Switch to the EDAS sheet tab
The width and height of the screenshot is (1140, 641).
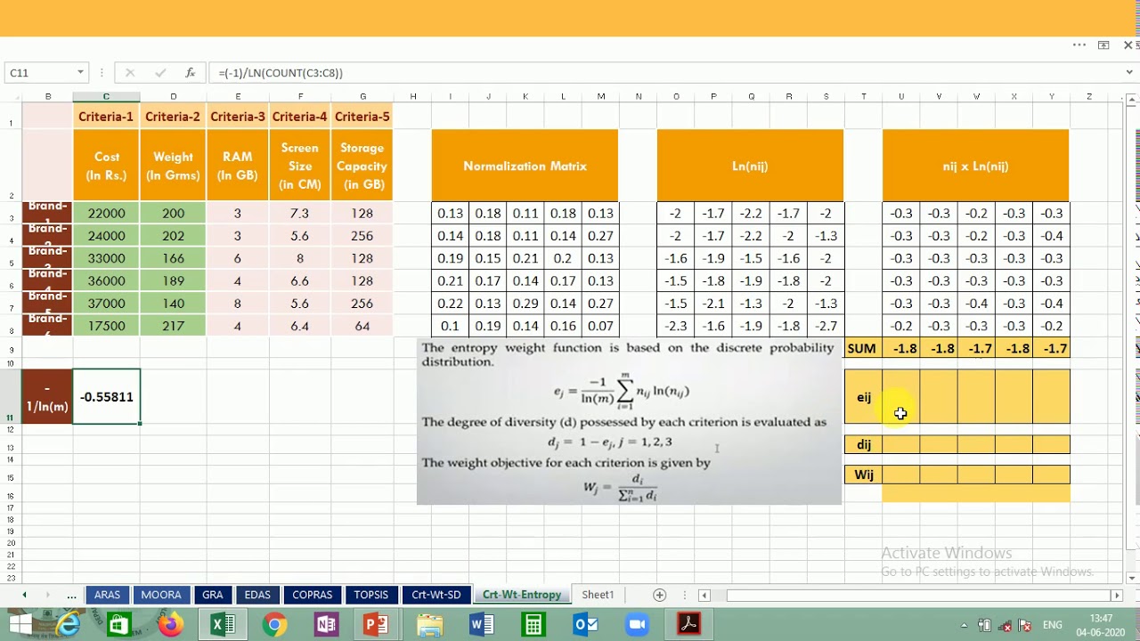(257, 595)
